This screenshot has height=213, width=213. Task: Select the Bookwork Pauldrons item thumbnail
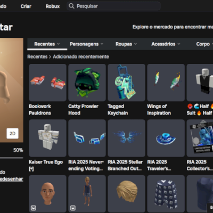point(47,83)
